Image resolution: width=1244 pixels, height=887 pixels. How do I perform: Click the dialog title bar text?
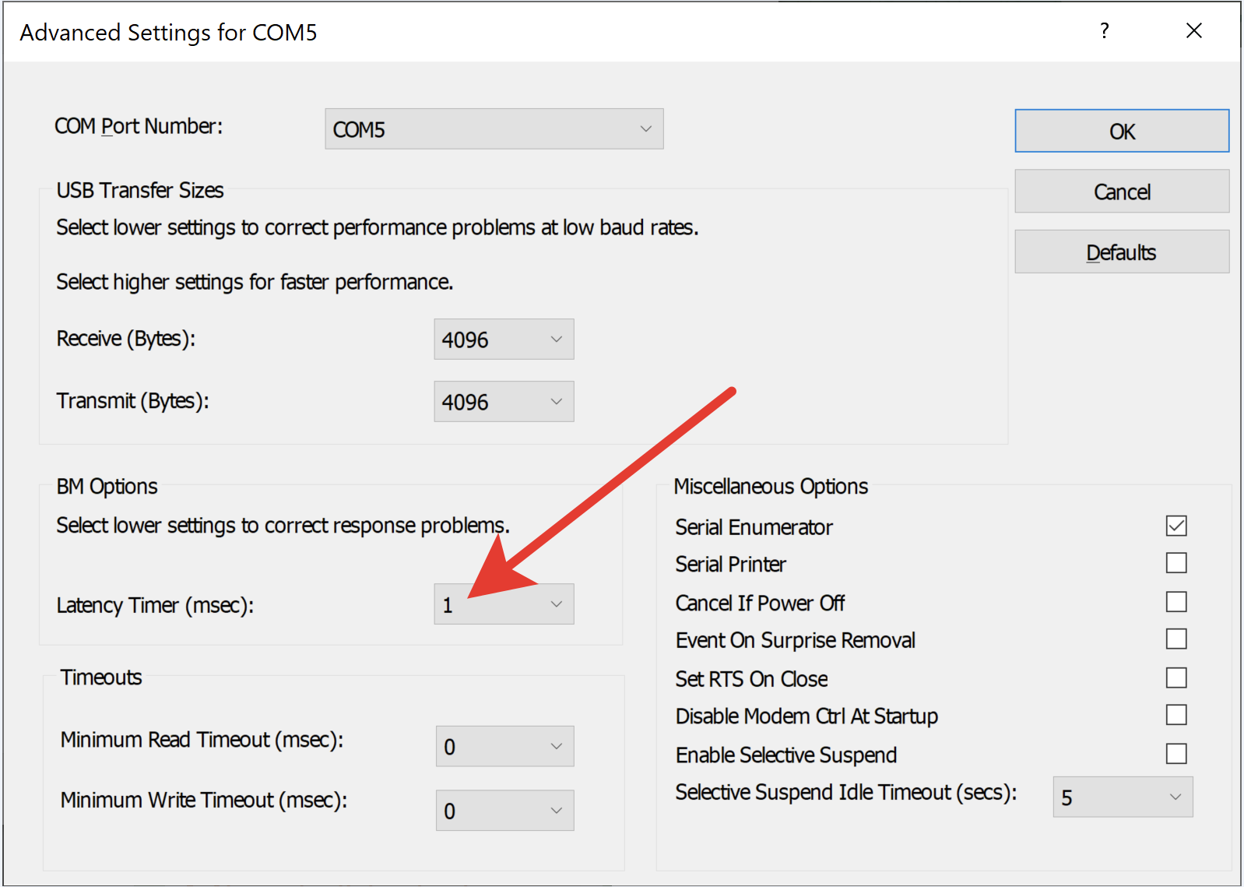[168, 33]
